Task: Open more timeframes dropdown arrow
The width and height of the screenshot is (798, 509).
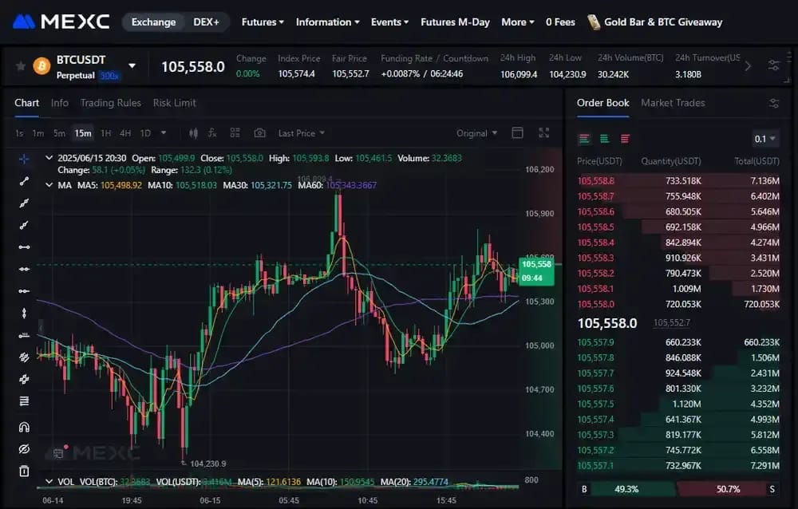Action: click(164, 133)
